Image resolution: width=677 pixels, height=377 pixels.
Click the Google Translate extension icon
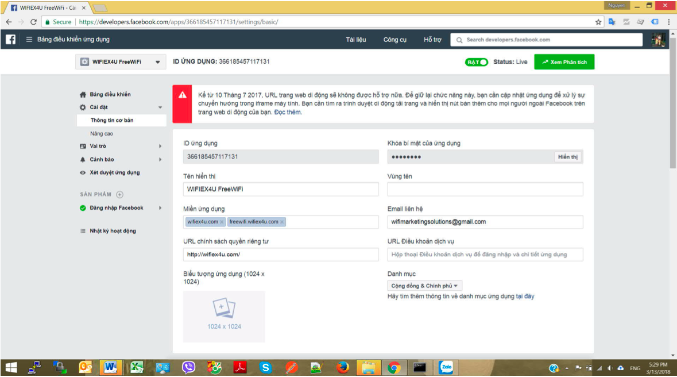click(612, 22)
